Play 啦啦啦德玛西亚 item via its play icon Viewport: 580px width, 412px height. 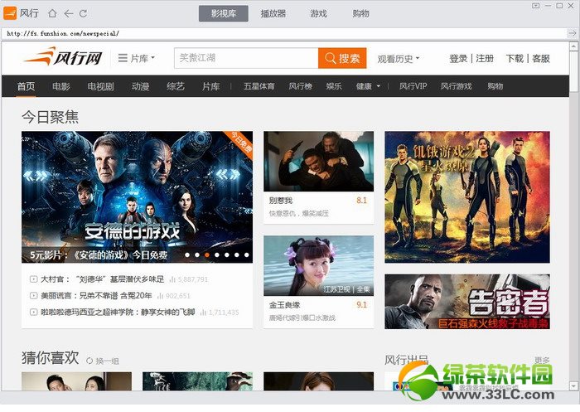point(33,312)
